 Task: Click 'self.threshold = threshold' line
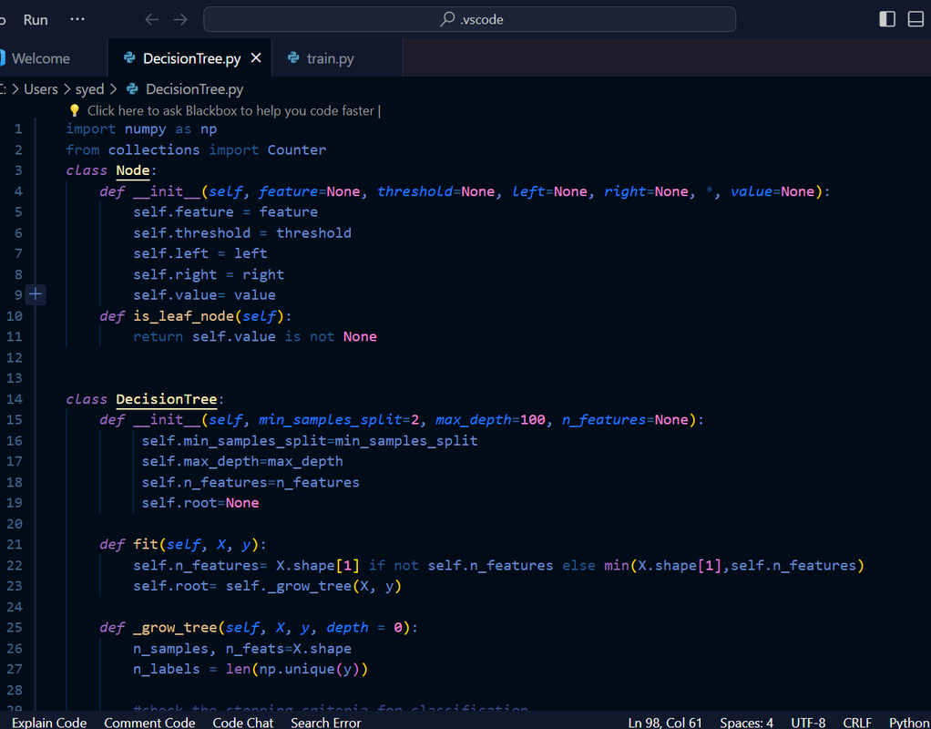coord(242,233)
